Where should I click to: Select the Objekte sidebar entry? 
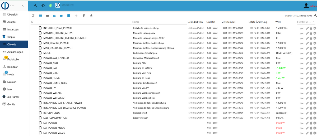[14, 44]
